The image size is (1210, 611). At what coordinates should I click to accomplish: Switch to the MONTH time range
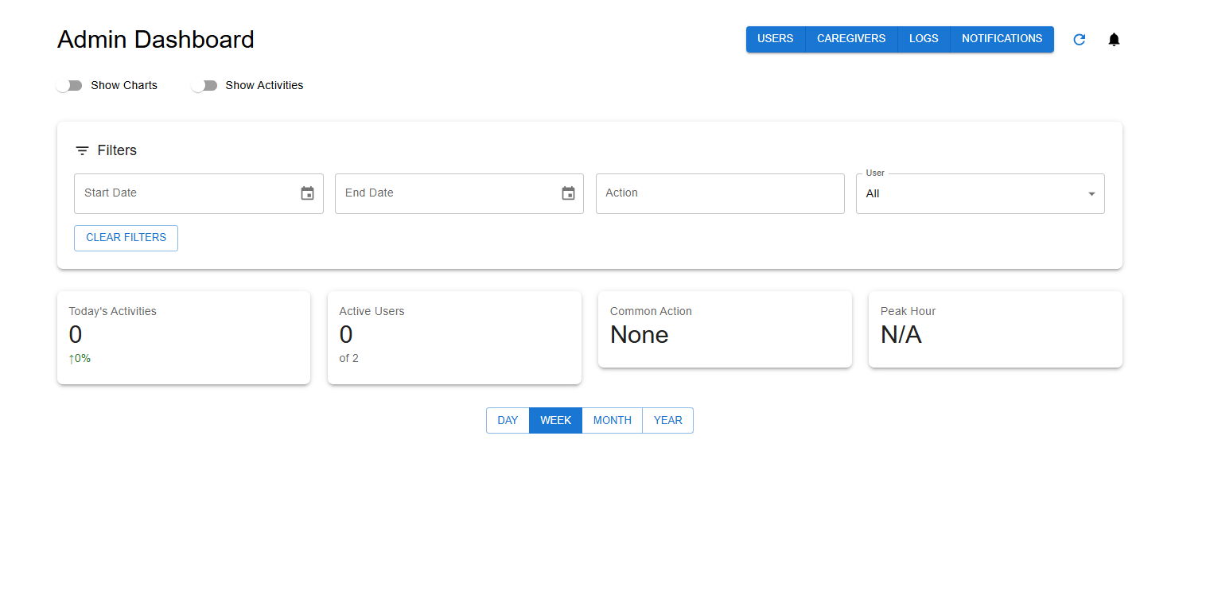(612, 420)
